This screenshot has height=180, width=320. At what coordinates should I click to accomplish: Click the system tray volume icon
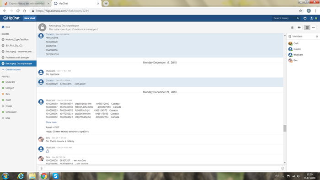[x=299, y=176]
